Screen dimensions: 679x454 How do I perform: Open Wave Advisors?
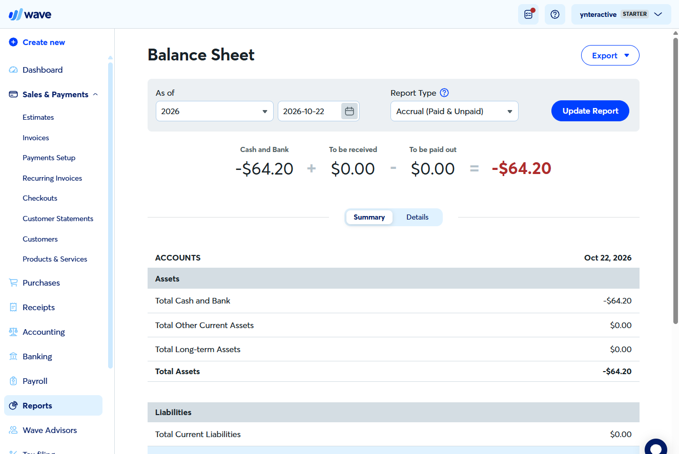pyautogui.click(x=50, y=430)
